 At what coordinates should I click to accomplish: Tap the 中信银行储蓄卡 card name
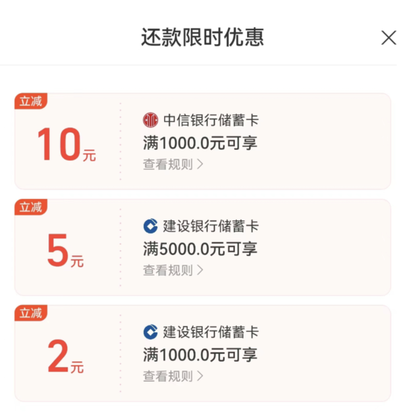[211, 120]
